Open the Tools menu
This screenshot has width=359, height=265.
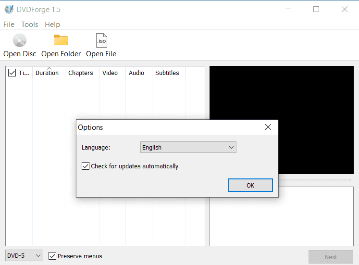pos(29,24)
